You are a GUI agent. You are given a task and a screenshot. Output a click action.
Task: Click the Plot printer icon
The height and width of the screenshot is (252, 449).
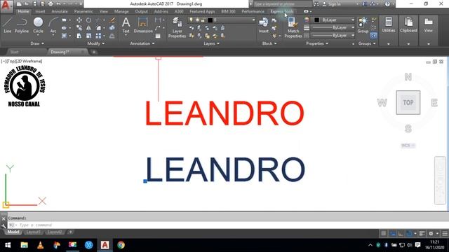click(x=51, y=4)
